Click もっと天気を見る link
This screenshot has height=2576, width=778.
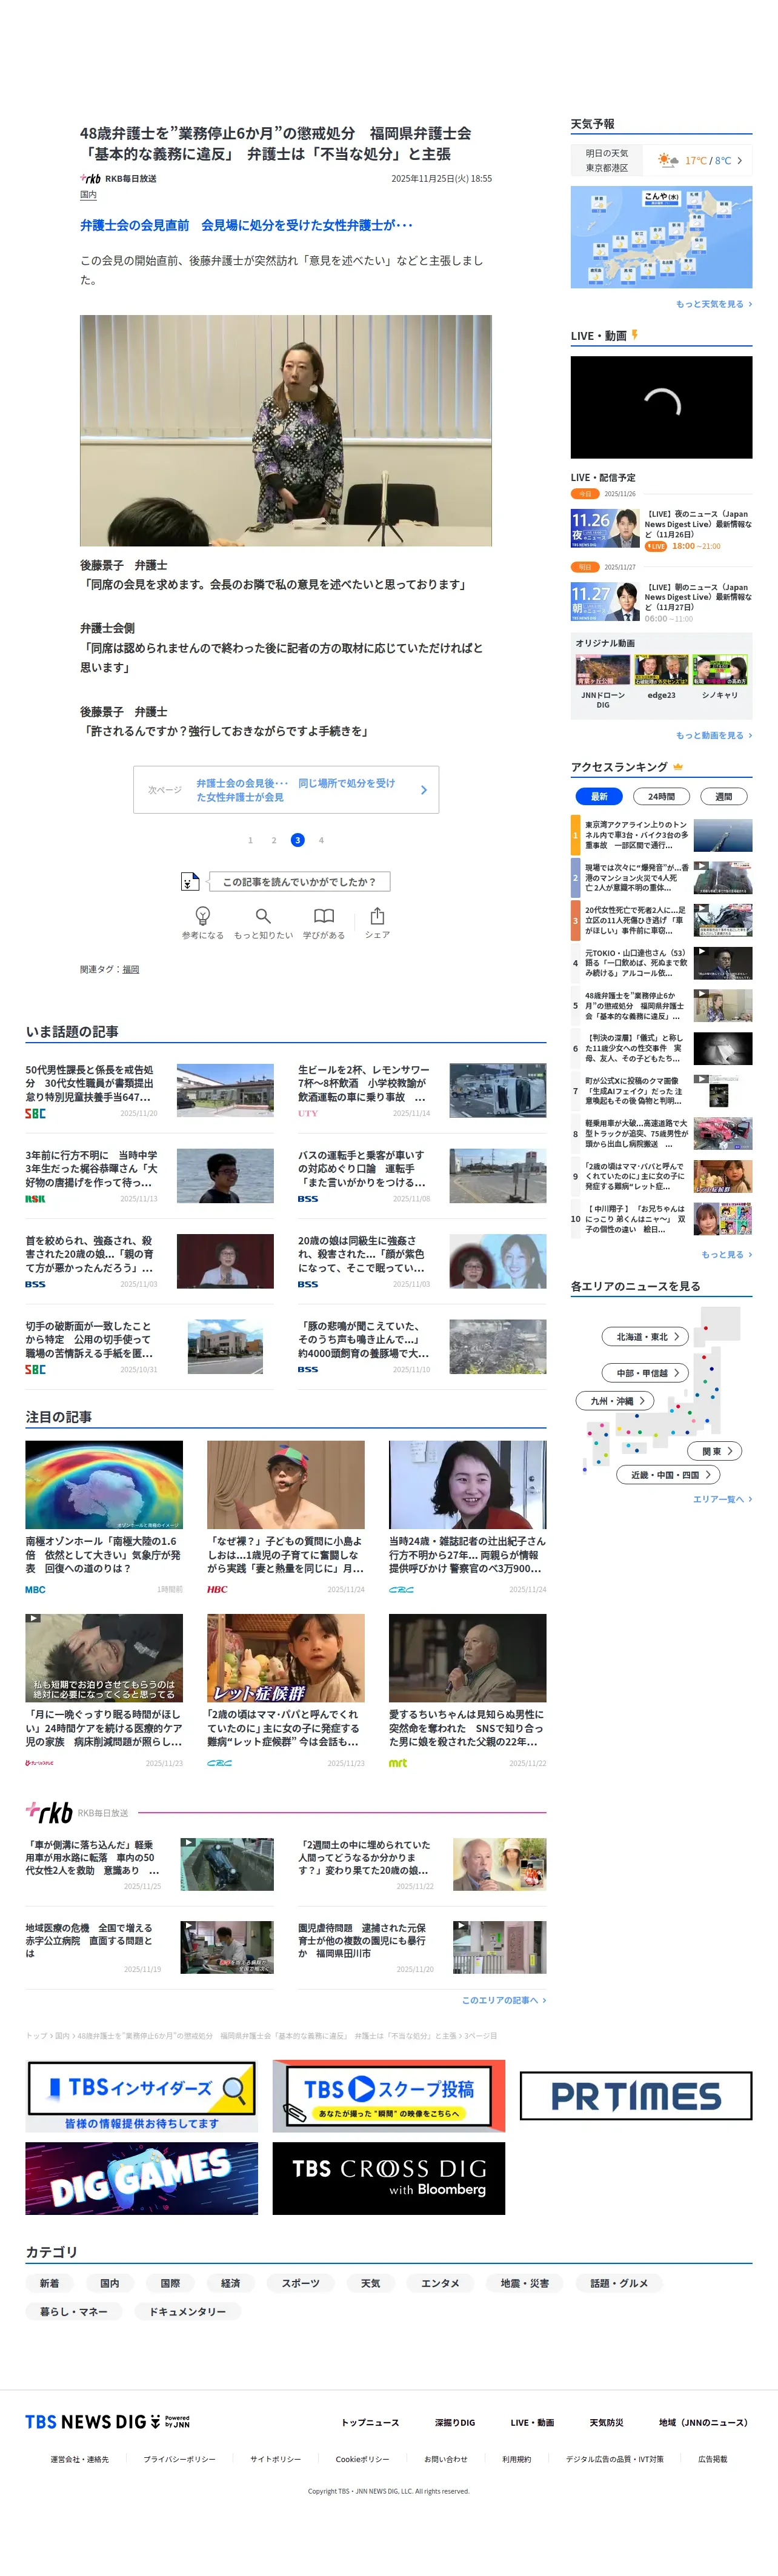click(713, 304)
